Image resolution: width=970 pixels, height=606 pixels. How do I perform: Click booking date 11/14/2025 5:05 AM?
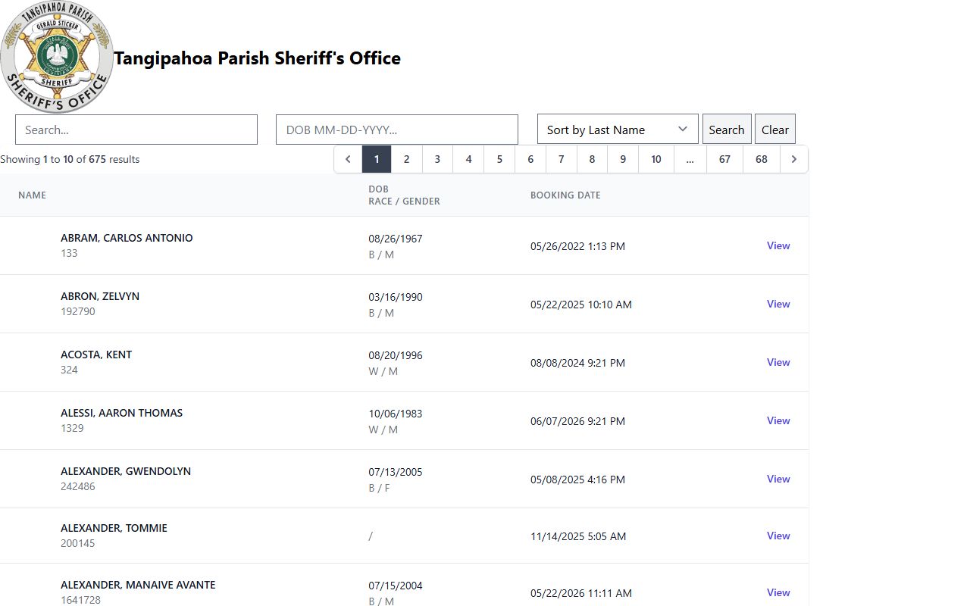[578, 536]
